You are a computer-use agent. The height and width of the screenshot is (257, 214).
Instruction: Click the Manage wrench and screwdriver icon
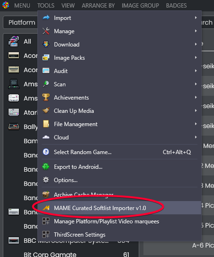46,31
